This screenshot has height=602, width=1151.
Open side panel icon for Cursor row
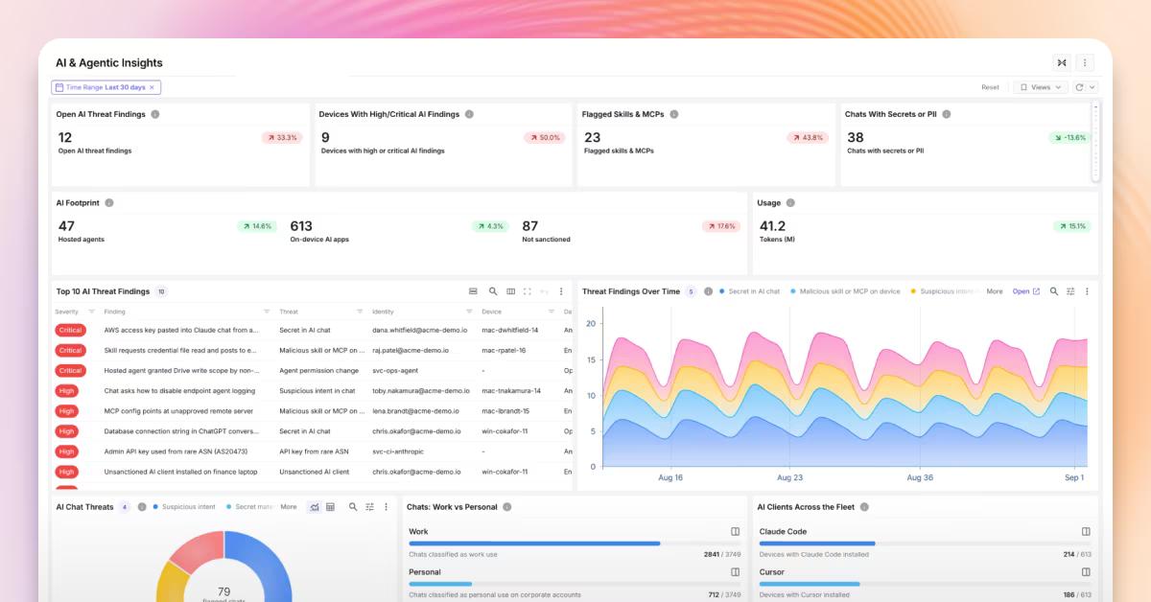pyautogui.click(x=1087, y=572)
